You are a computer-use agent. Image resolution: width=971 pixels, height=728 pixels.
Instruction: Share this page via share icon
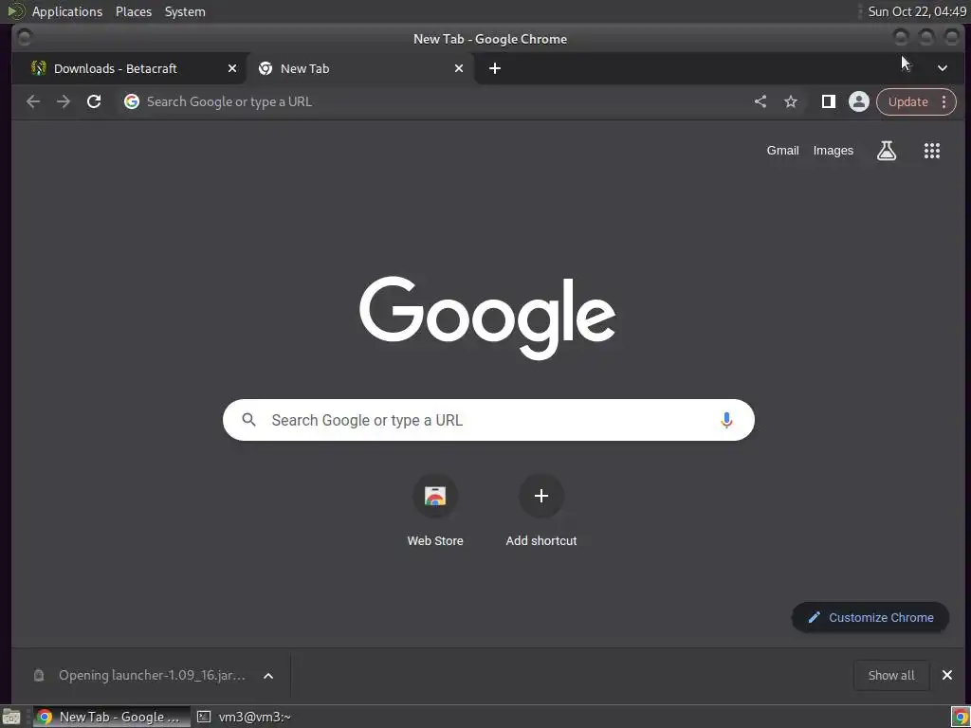(x=760, y=101)
